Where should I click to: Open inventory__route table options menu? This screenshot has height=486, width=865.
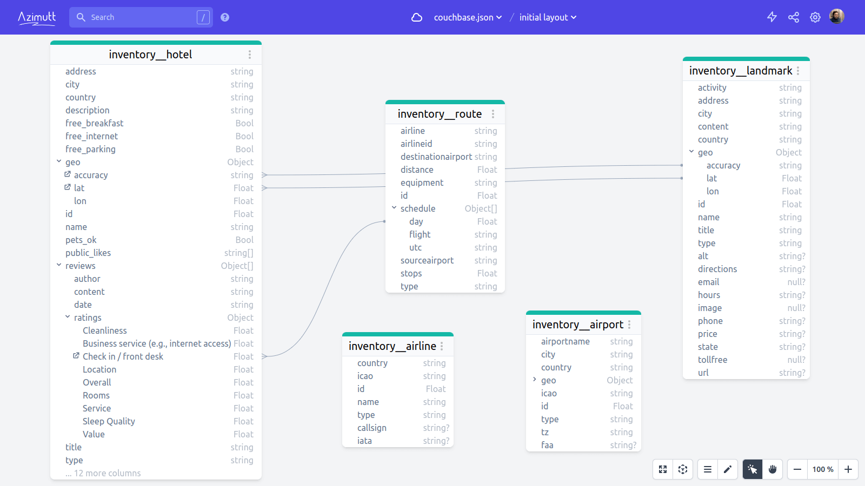[493, 114]
